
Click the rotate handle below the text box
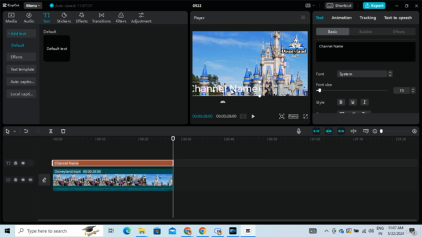click(223, 102)
